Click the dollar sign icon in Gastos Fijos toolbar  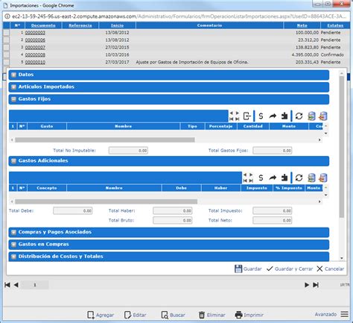261,116
